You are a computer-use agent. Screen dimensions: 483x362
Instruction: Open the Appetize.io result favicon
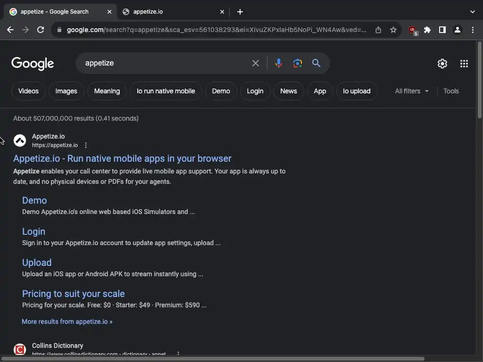(x=20, y=140)
